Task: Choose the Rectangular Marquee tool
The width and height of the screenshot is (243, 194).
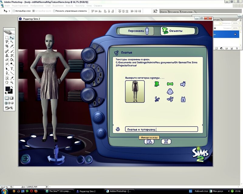Action: [x=7, y=38]
